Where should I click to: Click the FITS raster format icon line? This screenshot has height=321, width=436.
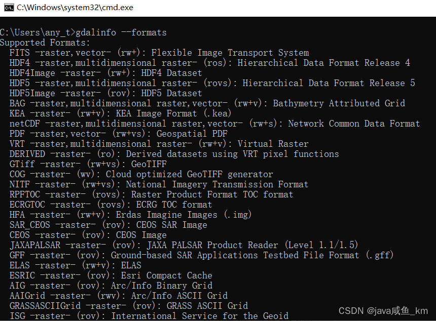click(152, 52)
